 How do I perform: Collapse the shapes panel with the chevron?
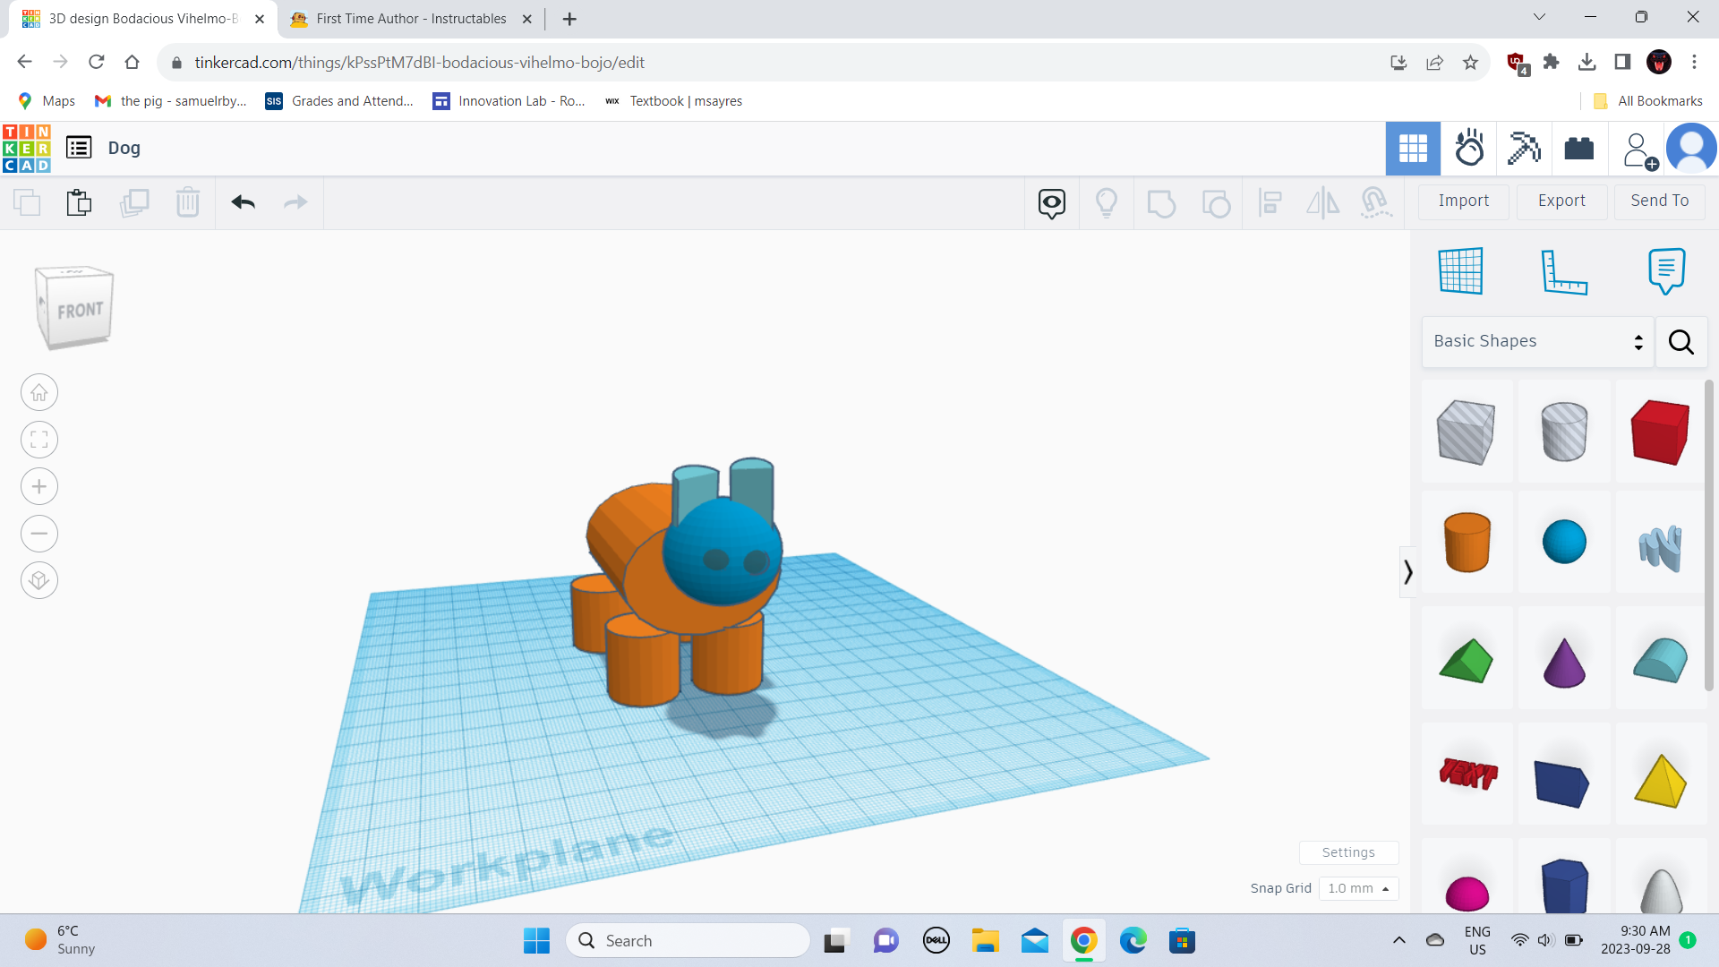pyautogui.click(x=1407, y=570)
